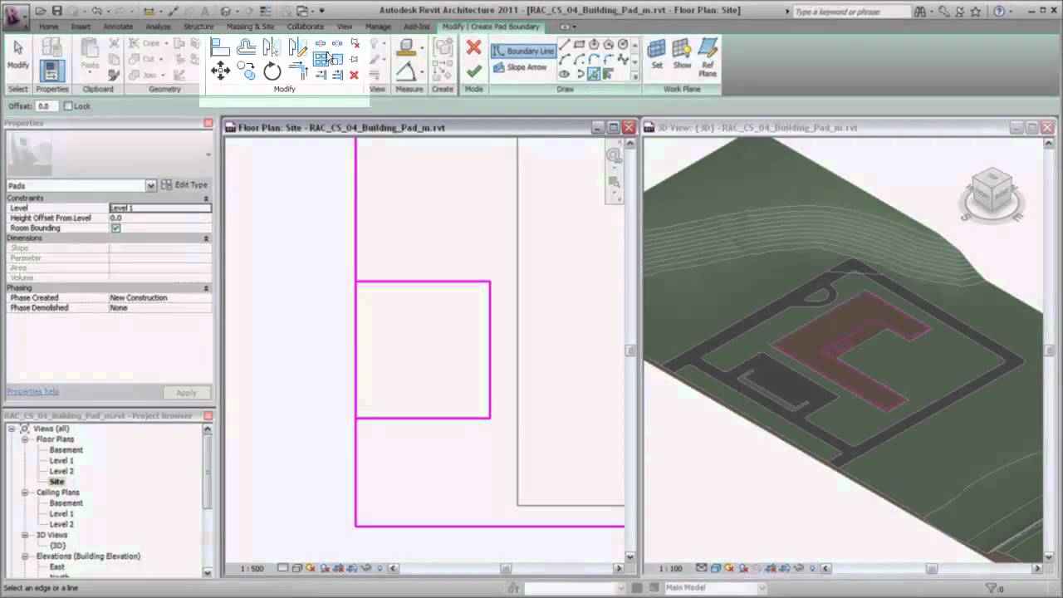Collapse the Views (all) tree node

(13, 429)
